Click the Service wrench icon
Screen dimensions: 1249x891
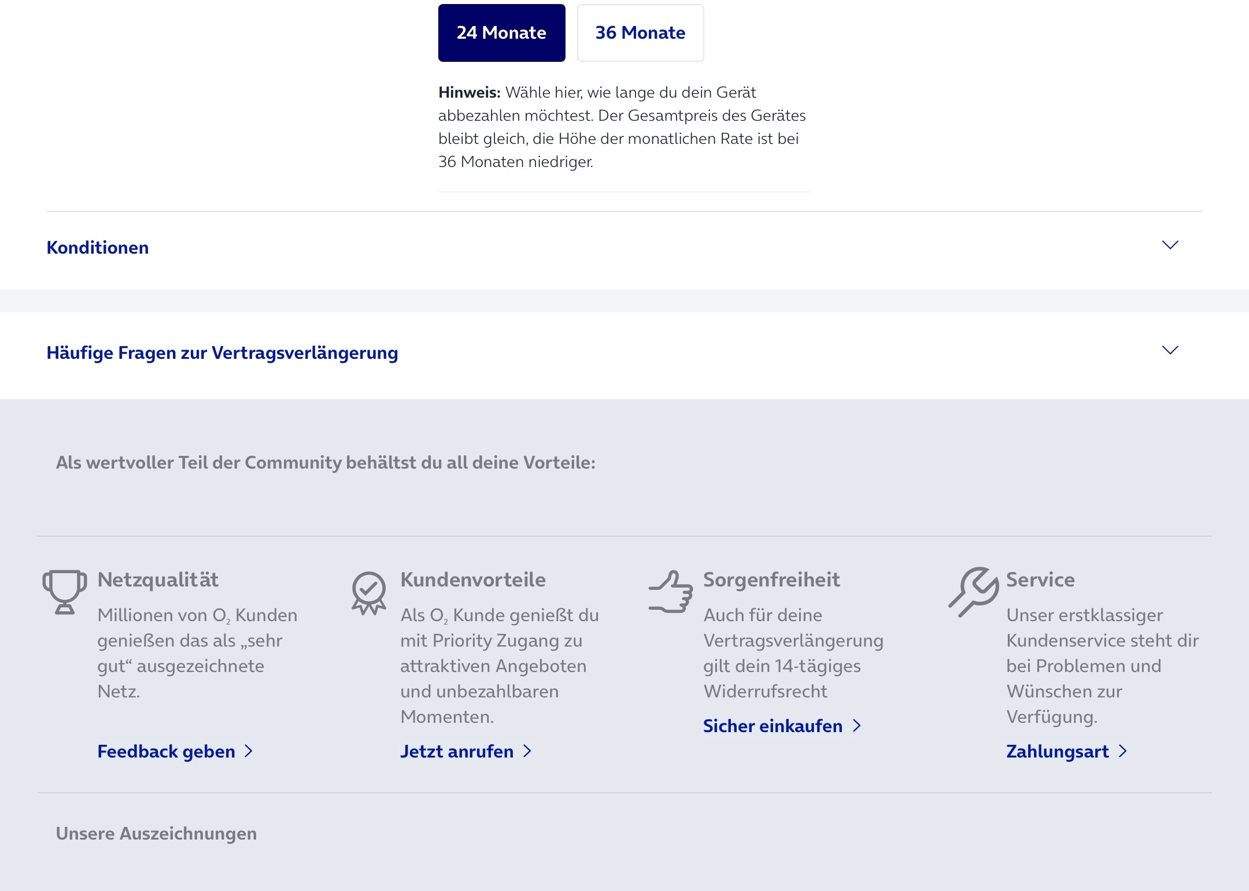click(974, 592)
